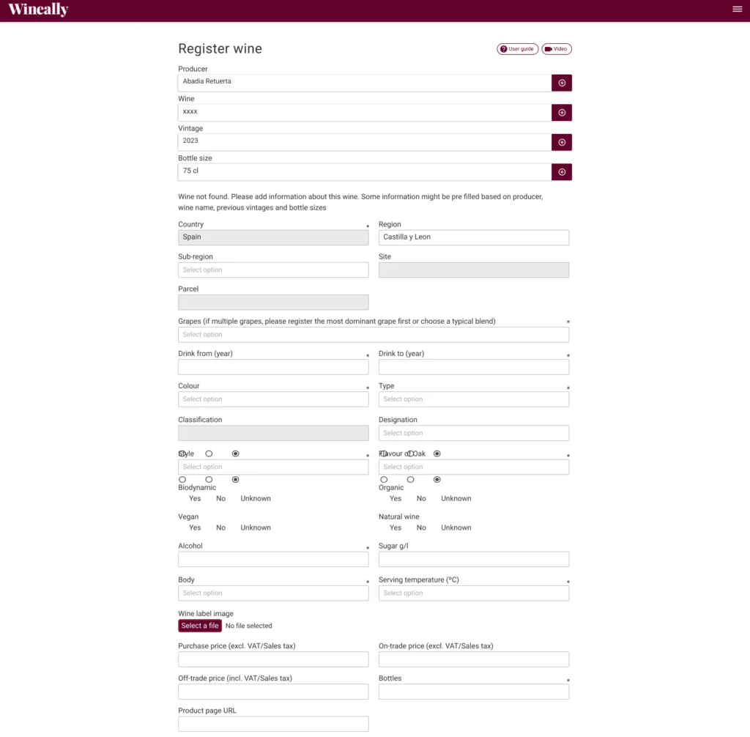Select the Unknown radio above Organic label
Image resolution: width=750 pixels, height=737 pixels.
tap(437, 480)
